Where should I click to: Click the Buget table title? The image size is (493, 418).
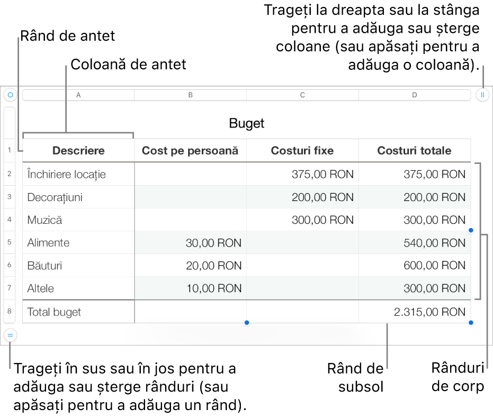pos(247,123)
